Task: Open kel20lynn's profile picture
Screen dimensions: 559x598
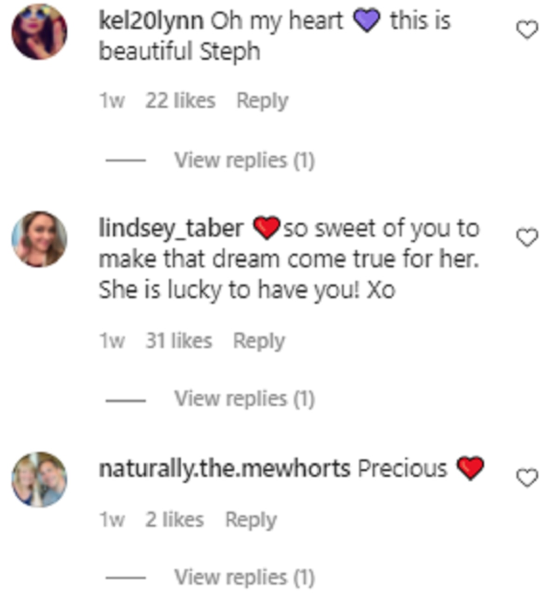Action: point(39,32)
